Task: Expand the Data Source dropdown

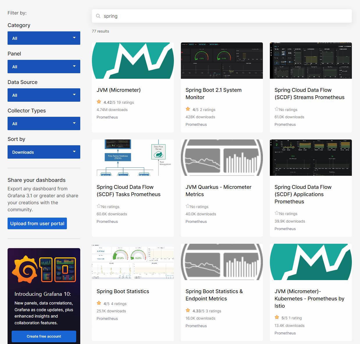Action: click(44, 95)
